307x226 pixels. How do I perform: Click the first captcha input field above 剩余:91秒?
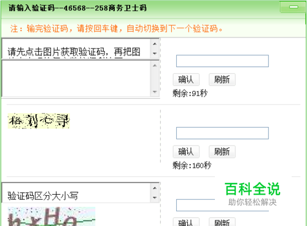222,61
